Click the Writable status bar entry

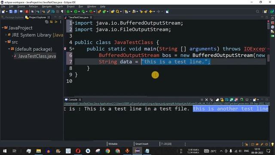tap(113, 144)
